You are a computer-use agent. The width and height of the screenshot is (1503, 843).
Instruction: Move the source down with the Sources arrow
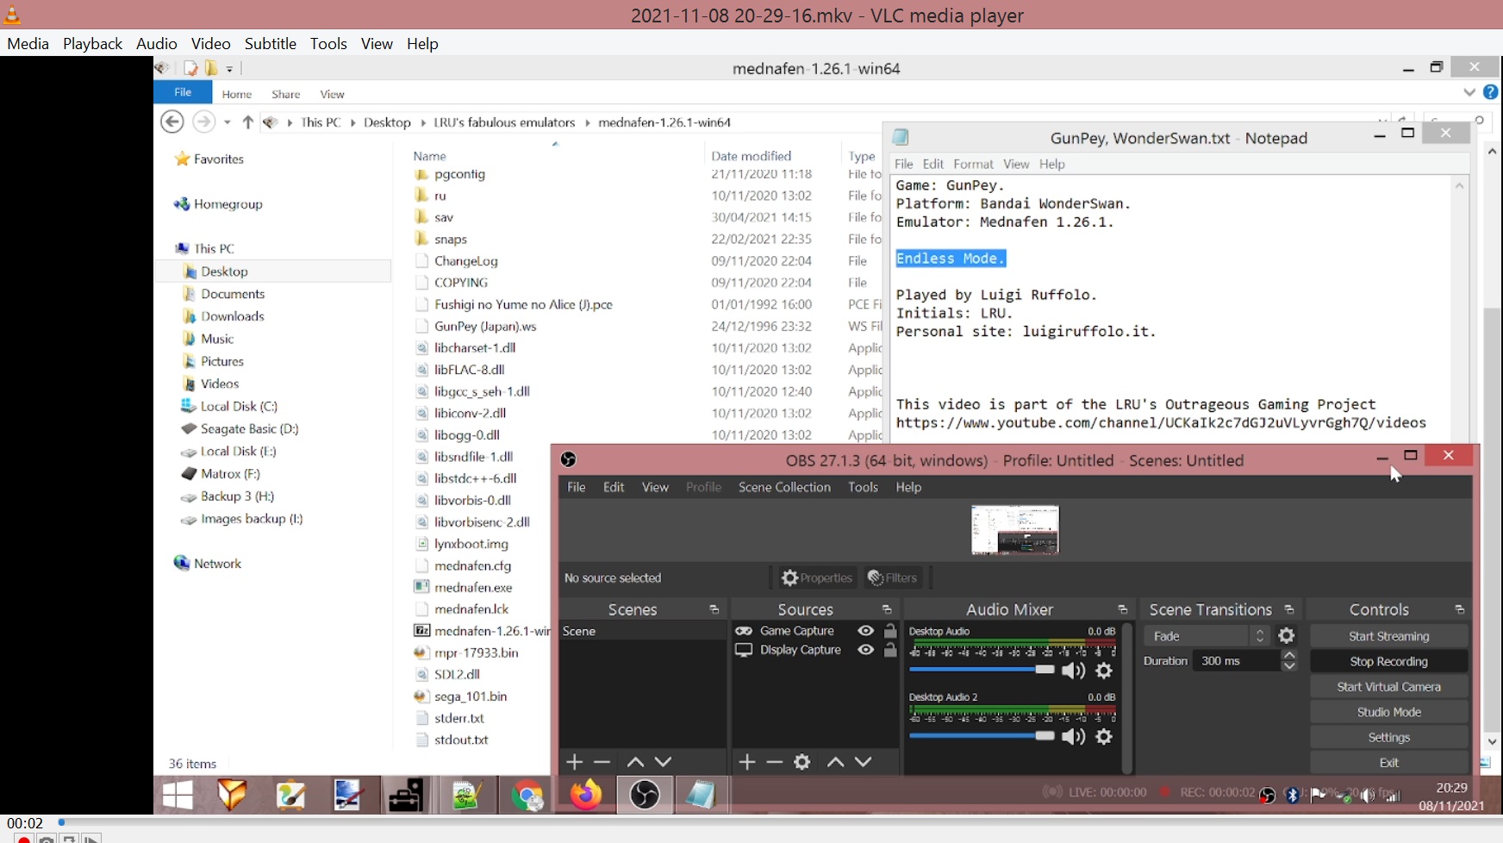(863, 762)
